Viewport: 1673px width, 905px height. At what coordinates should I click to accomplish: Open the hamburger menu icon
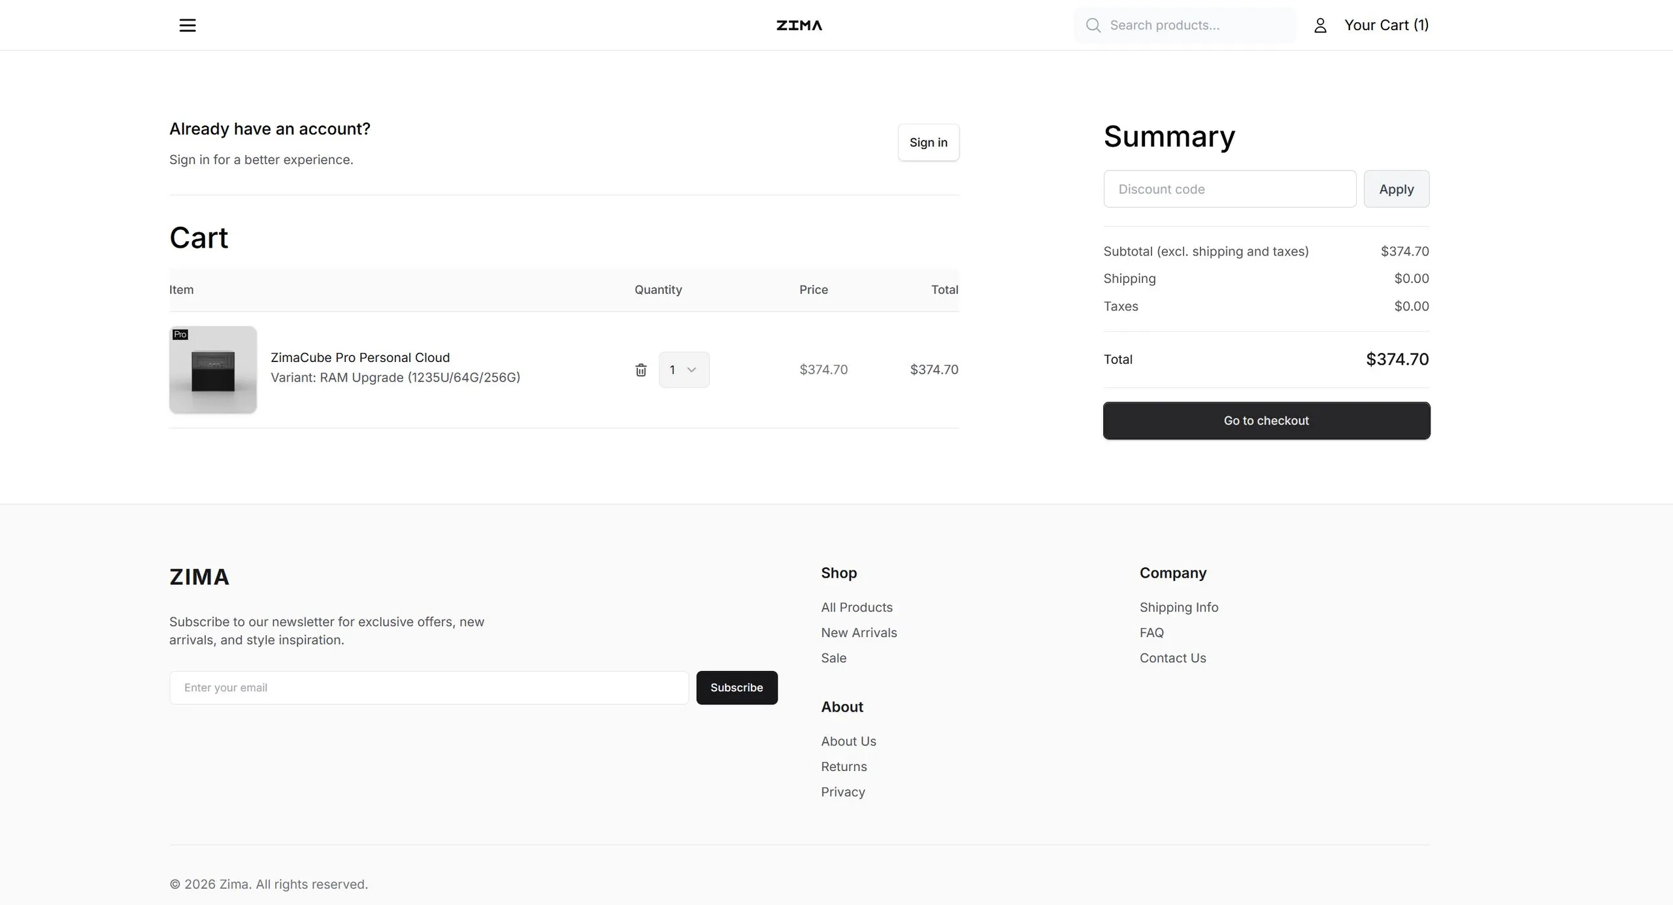(x=188, y=25)
